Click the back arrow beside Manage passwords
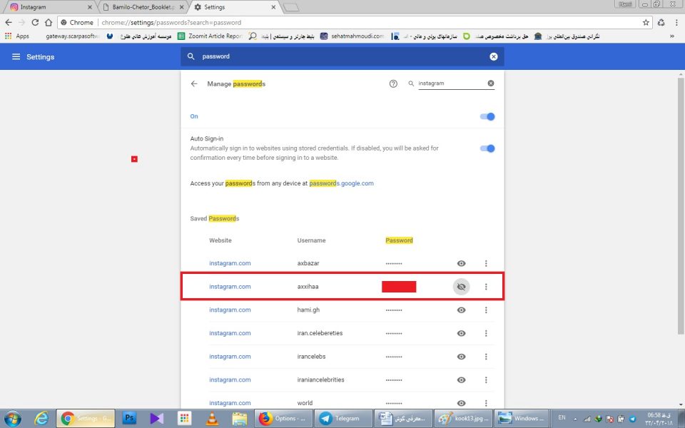Screen dimensions: 685x428 point(194,83)
